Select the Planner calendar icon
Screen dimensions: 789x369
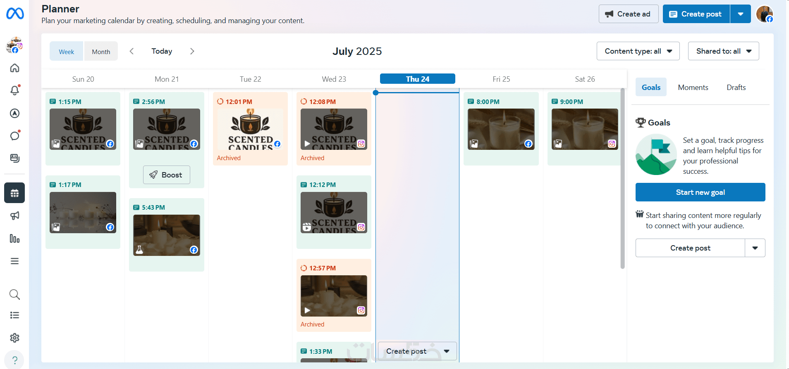click(14, 193)
